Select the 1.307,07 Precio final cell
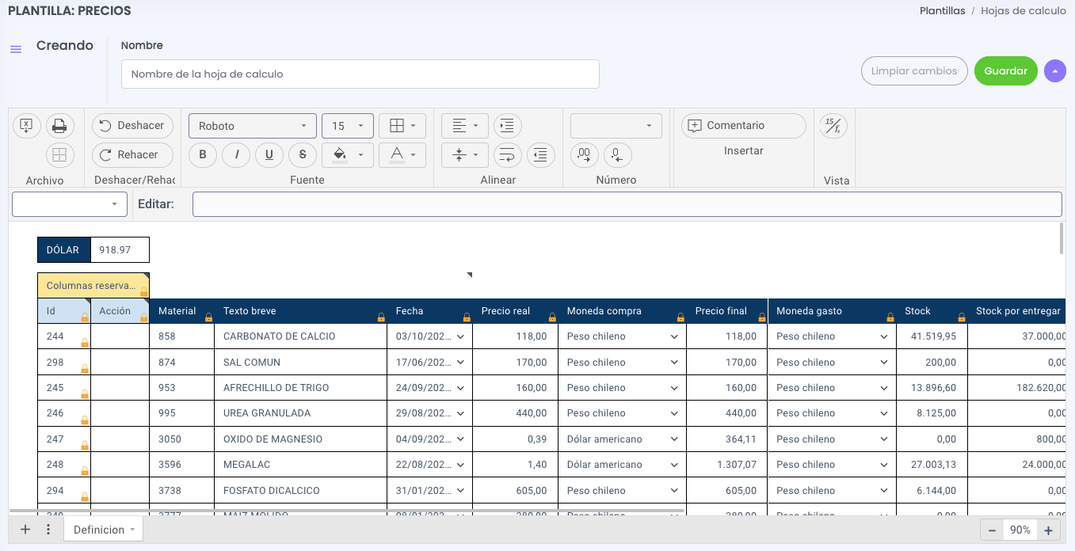 (x=727, y=465)
